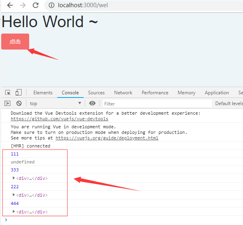
Task: Activate the inspect element picker icon
Action: pos(8,92)
